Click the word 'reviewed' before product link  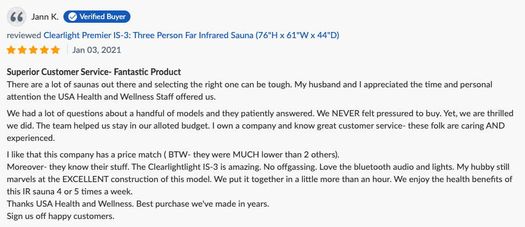pyautogui.click(x=24, y=35)
